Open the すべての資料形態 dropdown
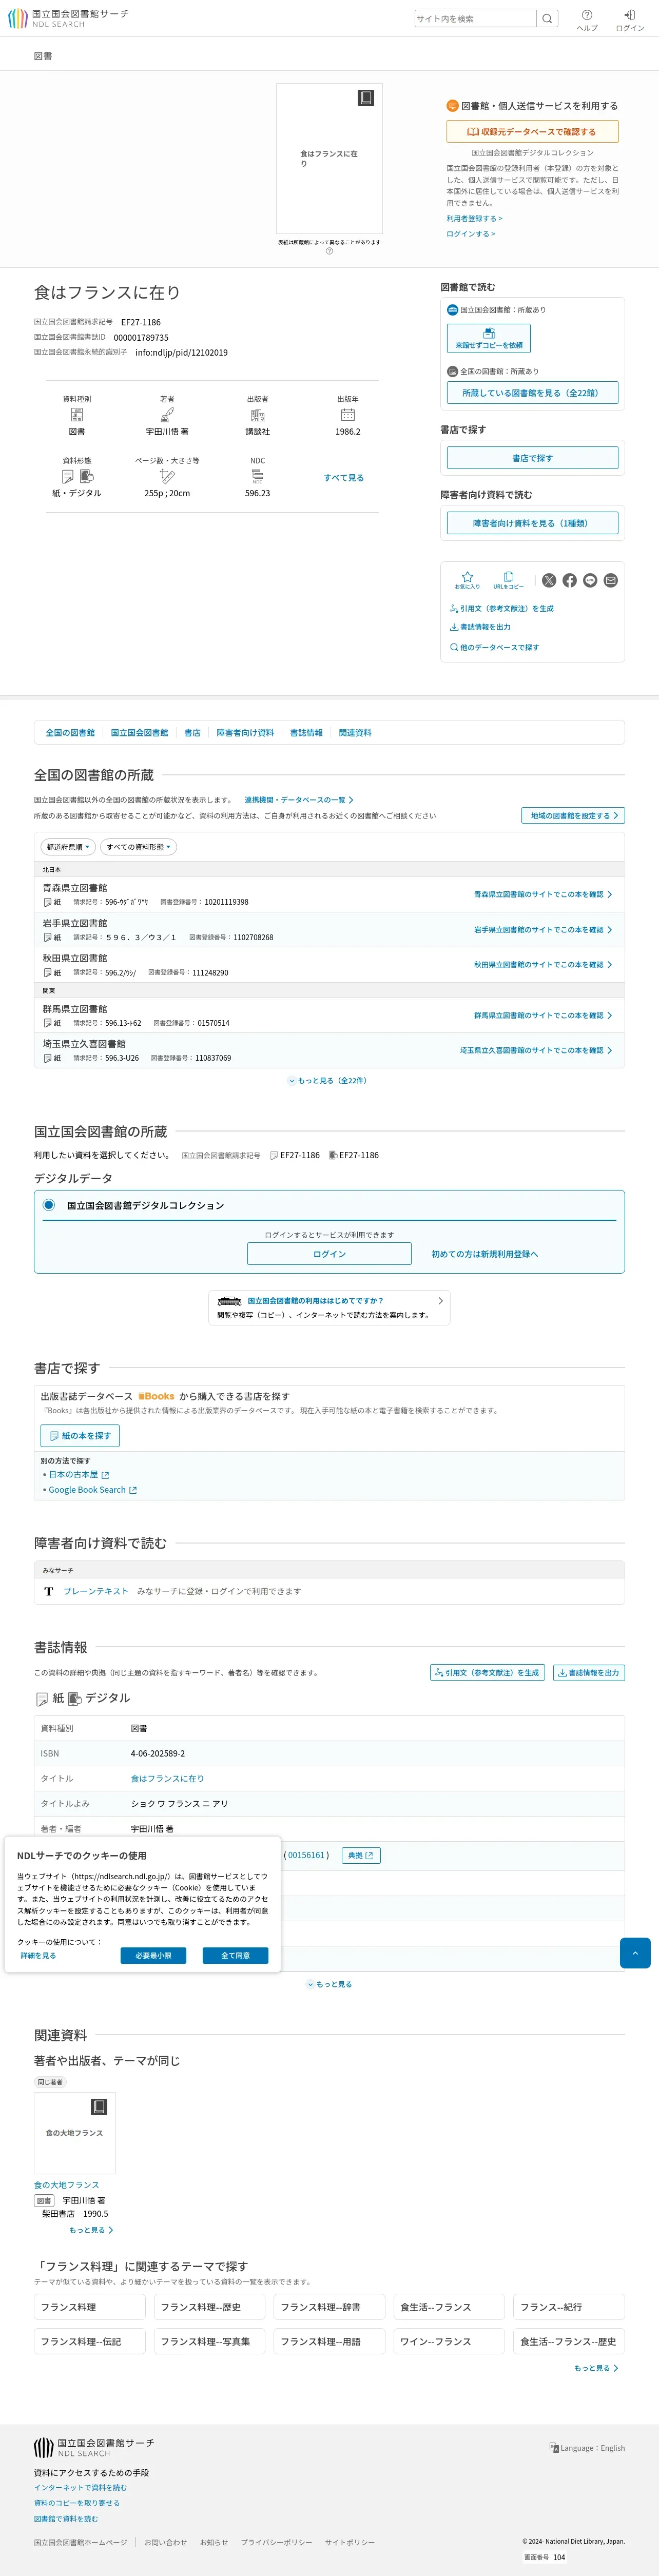The image size is (659, 2576). click(139, 847)
